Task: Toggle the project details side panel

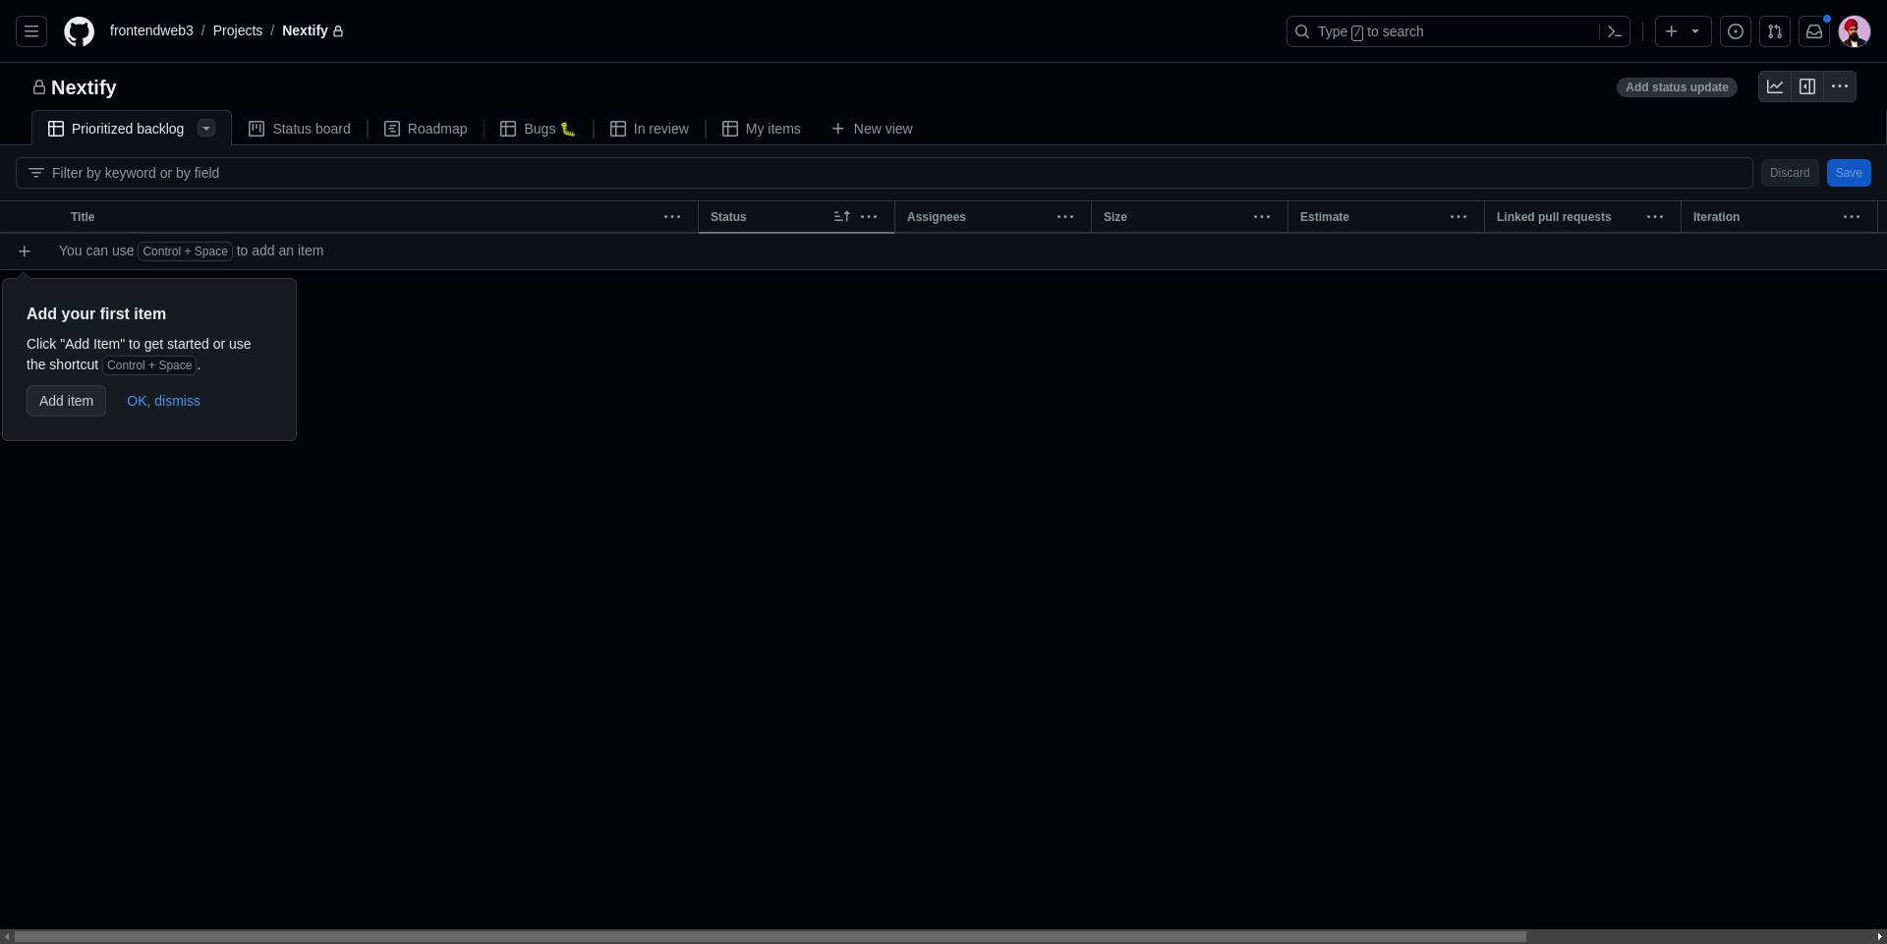Action: [x=1807, y=86]
